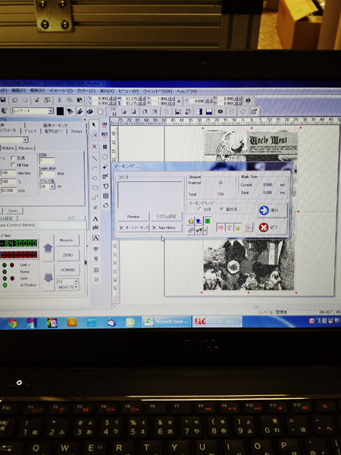Screen dimensions: 341x455
Task: Click the green square icon in Marking dialog
Action: point(208,221)
